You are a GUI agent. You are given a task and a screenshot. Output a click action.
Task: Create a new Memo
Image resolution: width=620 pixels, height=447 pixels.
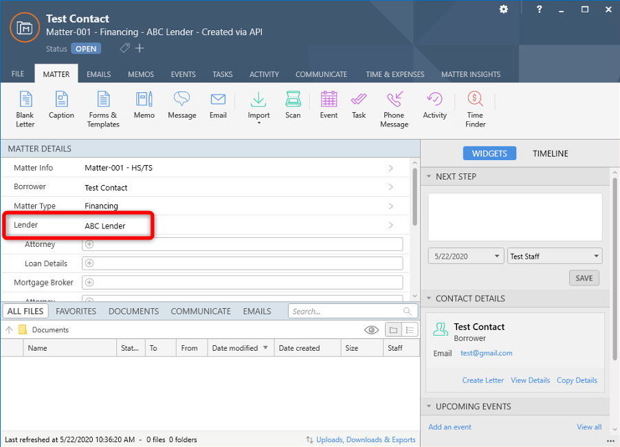coord(144,105)
